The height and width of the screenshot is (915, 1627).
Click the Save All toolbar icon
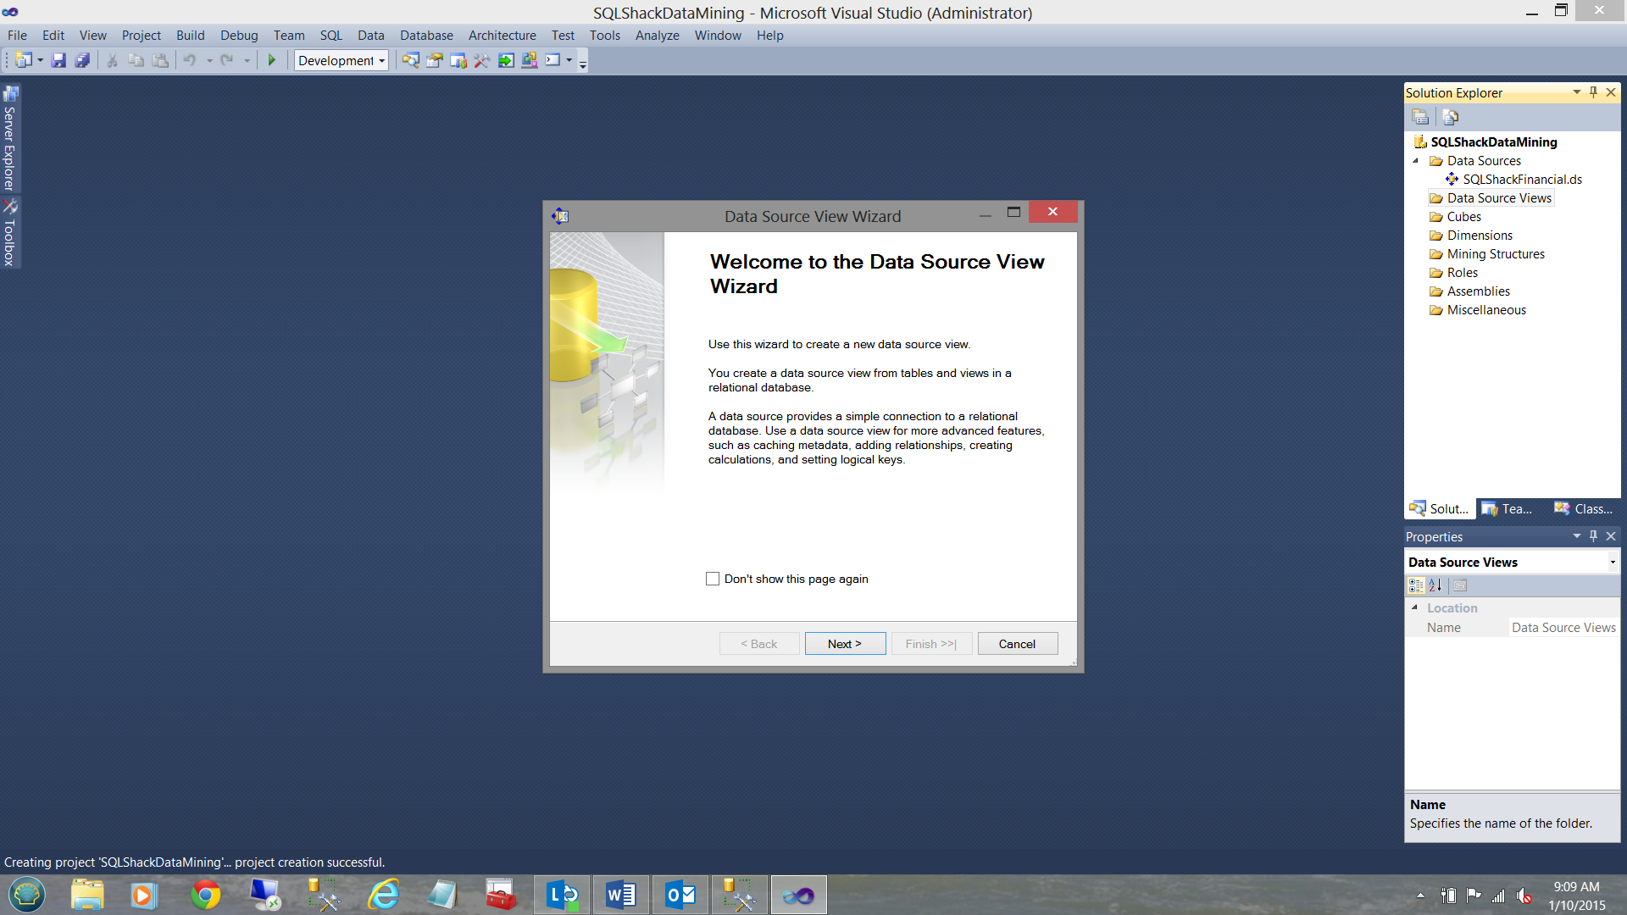pyautogui.click(x=82, y=60)
